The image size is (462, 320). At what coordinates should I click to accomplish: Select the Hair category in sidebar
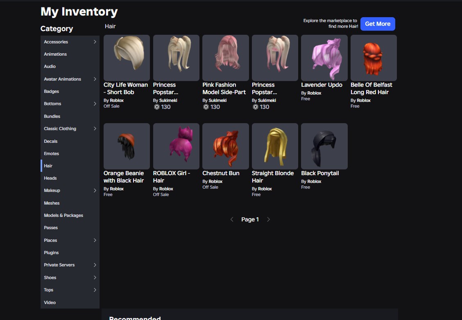70,166
